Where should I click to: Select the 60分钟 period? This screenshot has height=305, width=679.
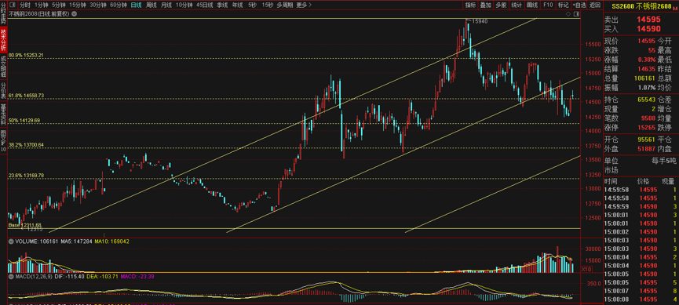pos(119,5)
